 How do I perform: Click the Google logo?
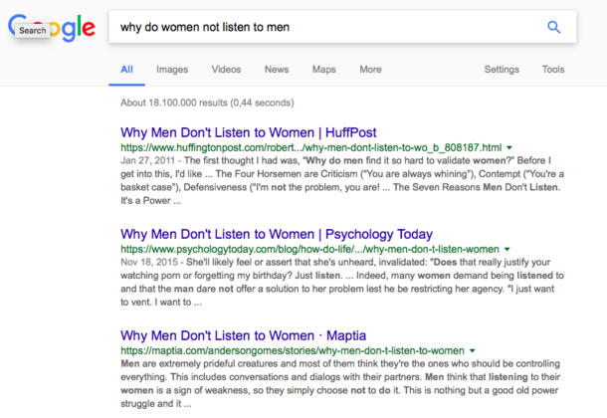tap(52, 28)
